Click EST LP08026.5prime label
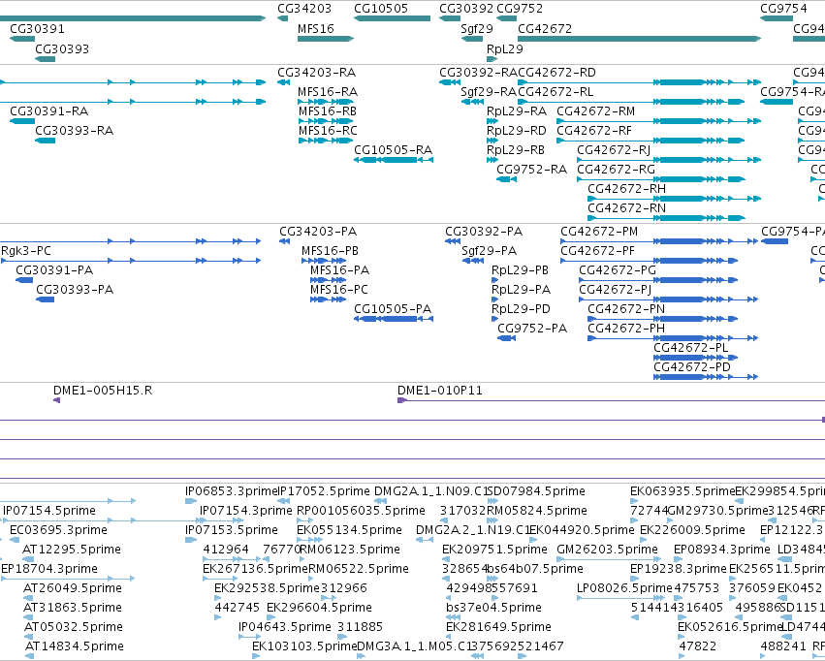Viewport: 825px width, 661px height. click(x=624, y=588)
